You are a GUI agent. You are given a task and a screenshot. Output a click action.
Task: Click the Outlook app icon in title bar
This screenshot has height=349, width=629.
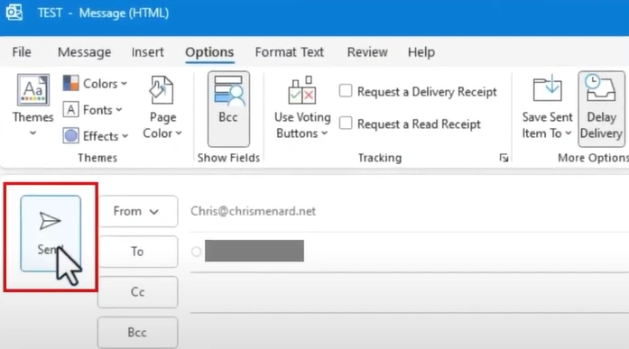point(14,13)
